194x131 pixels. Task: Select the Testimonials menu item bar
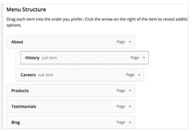71,106
